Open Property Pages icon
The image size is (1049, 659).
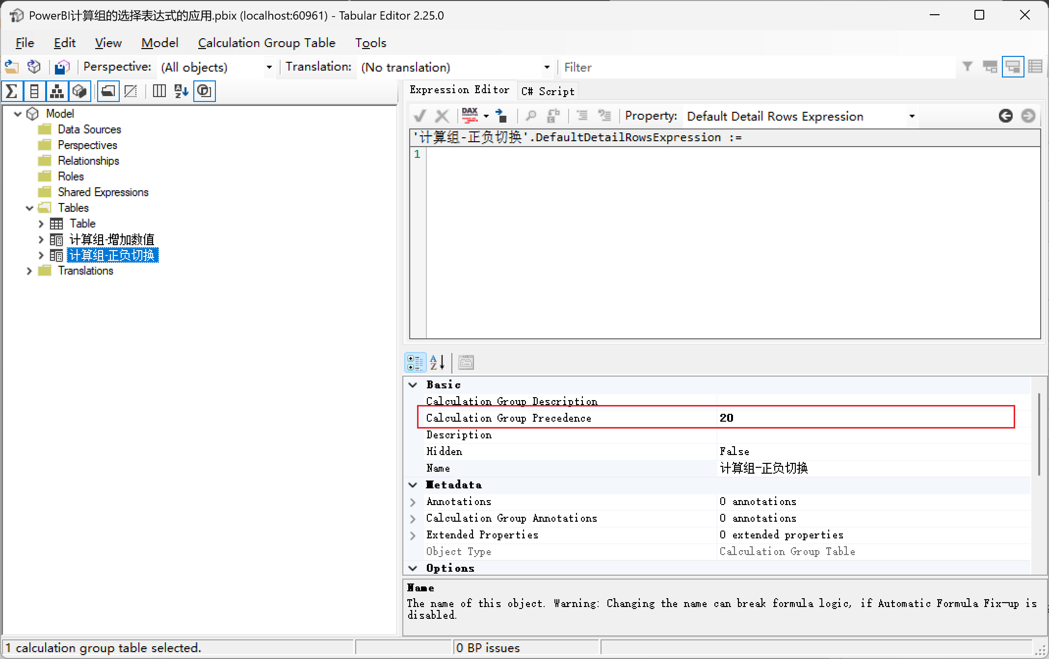tap(466, 363)
